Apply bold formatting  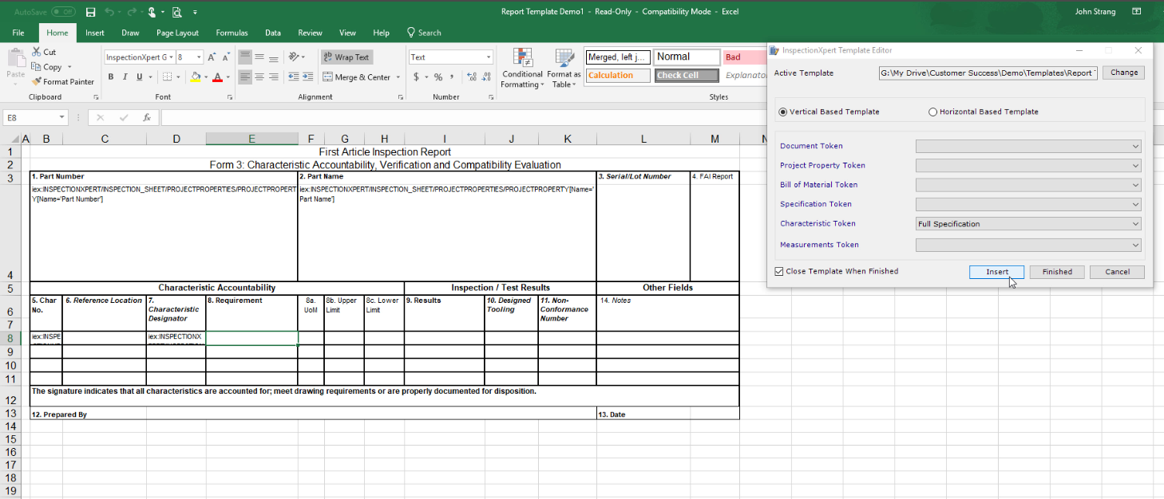pyautogui.click(x=111, y=77)
